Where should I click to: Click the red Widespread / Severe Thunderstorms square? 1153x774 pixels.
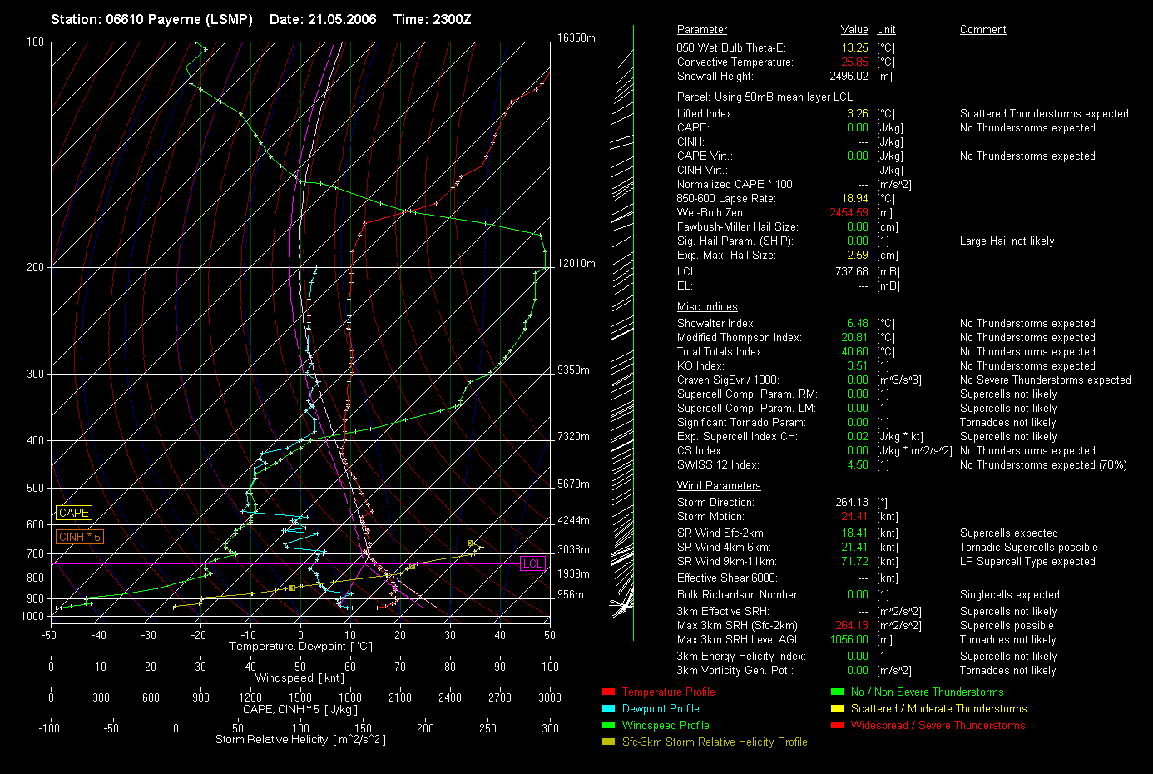pyautogui.click(x=837, y=725)
